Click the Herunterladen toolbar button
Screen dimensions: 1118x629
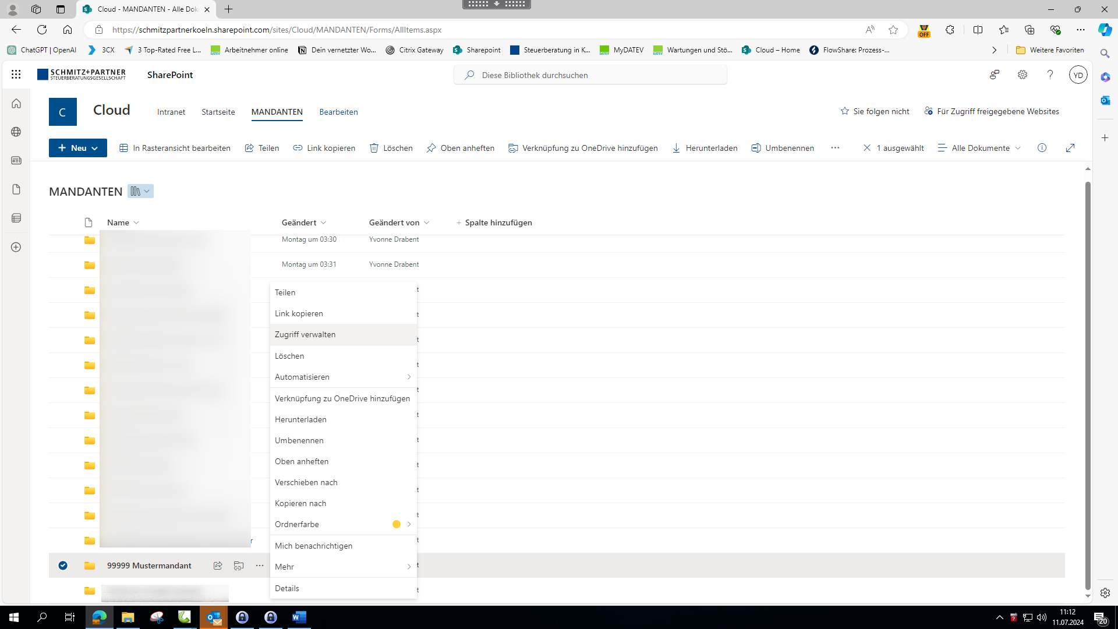705,148
